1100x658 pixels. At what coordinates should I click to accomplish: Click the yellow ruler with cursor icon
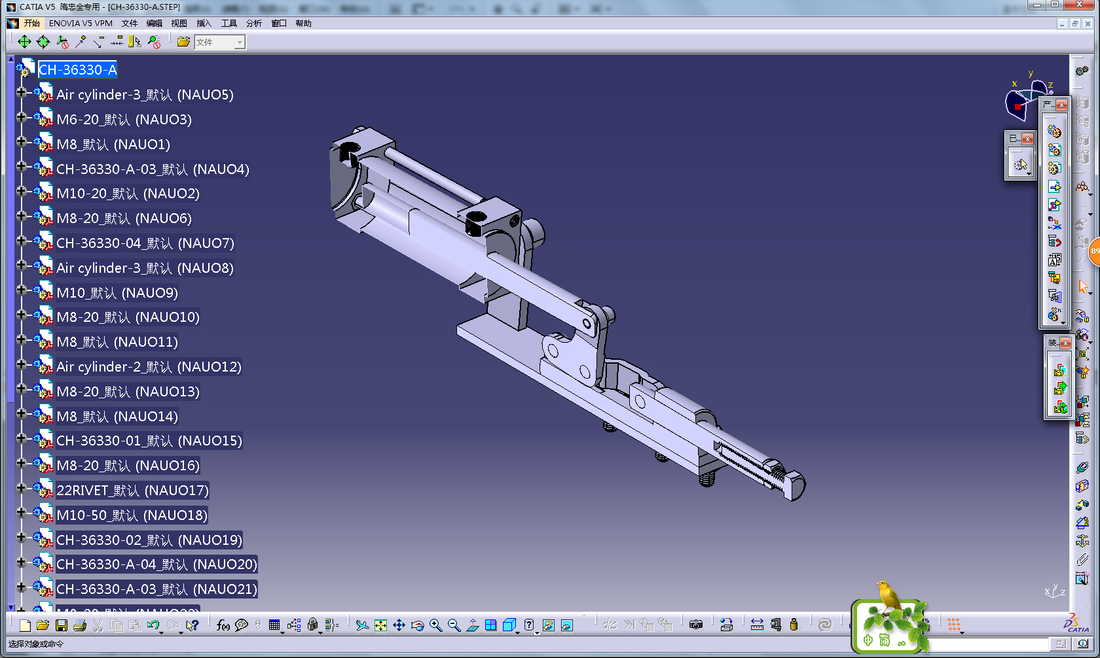click(x=134, y=42)
